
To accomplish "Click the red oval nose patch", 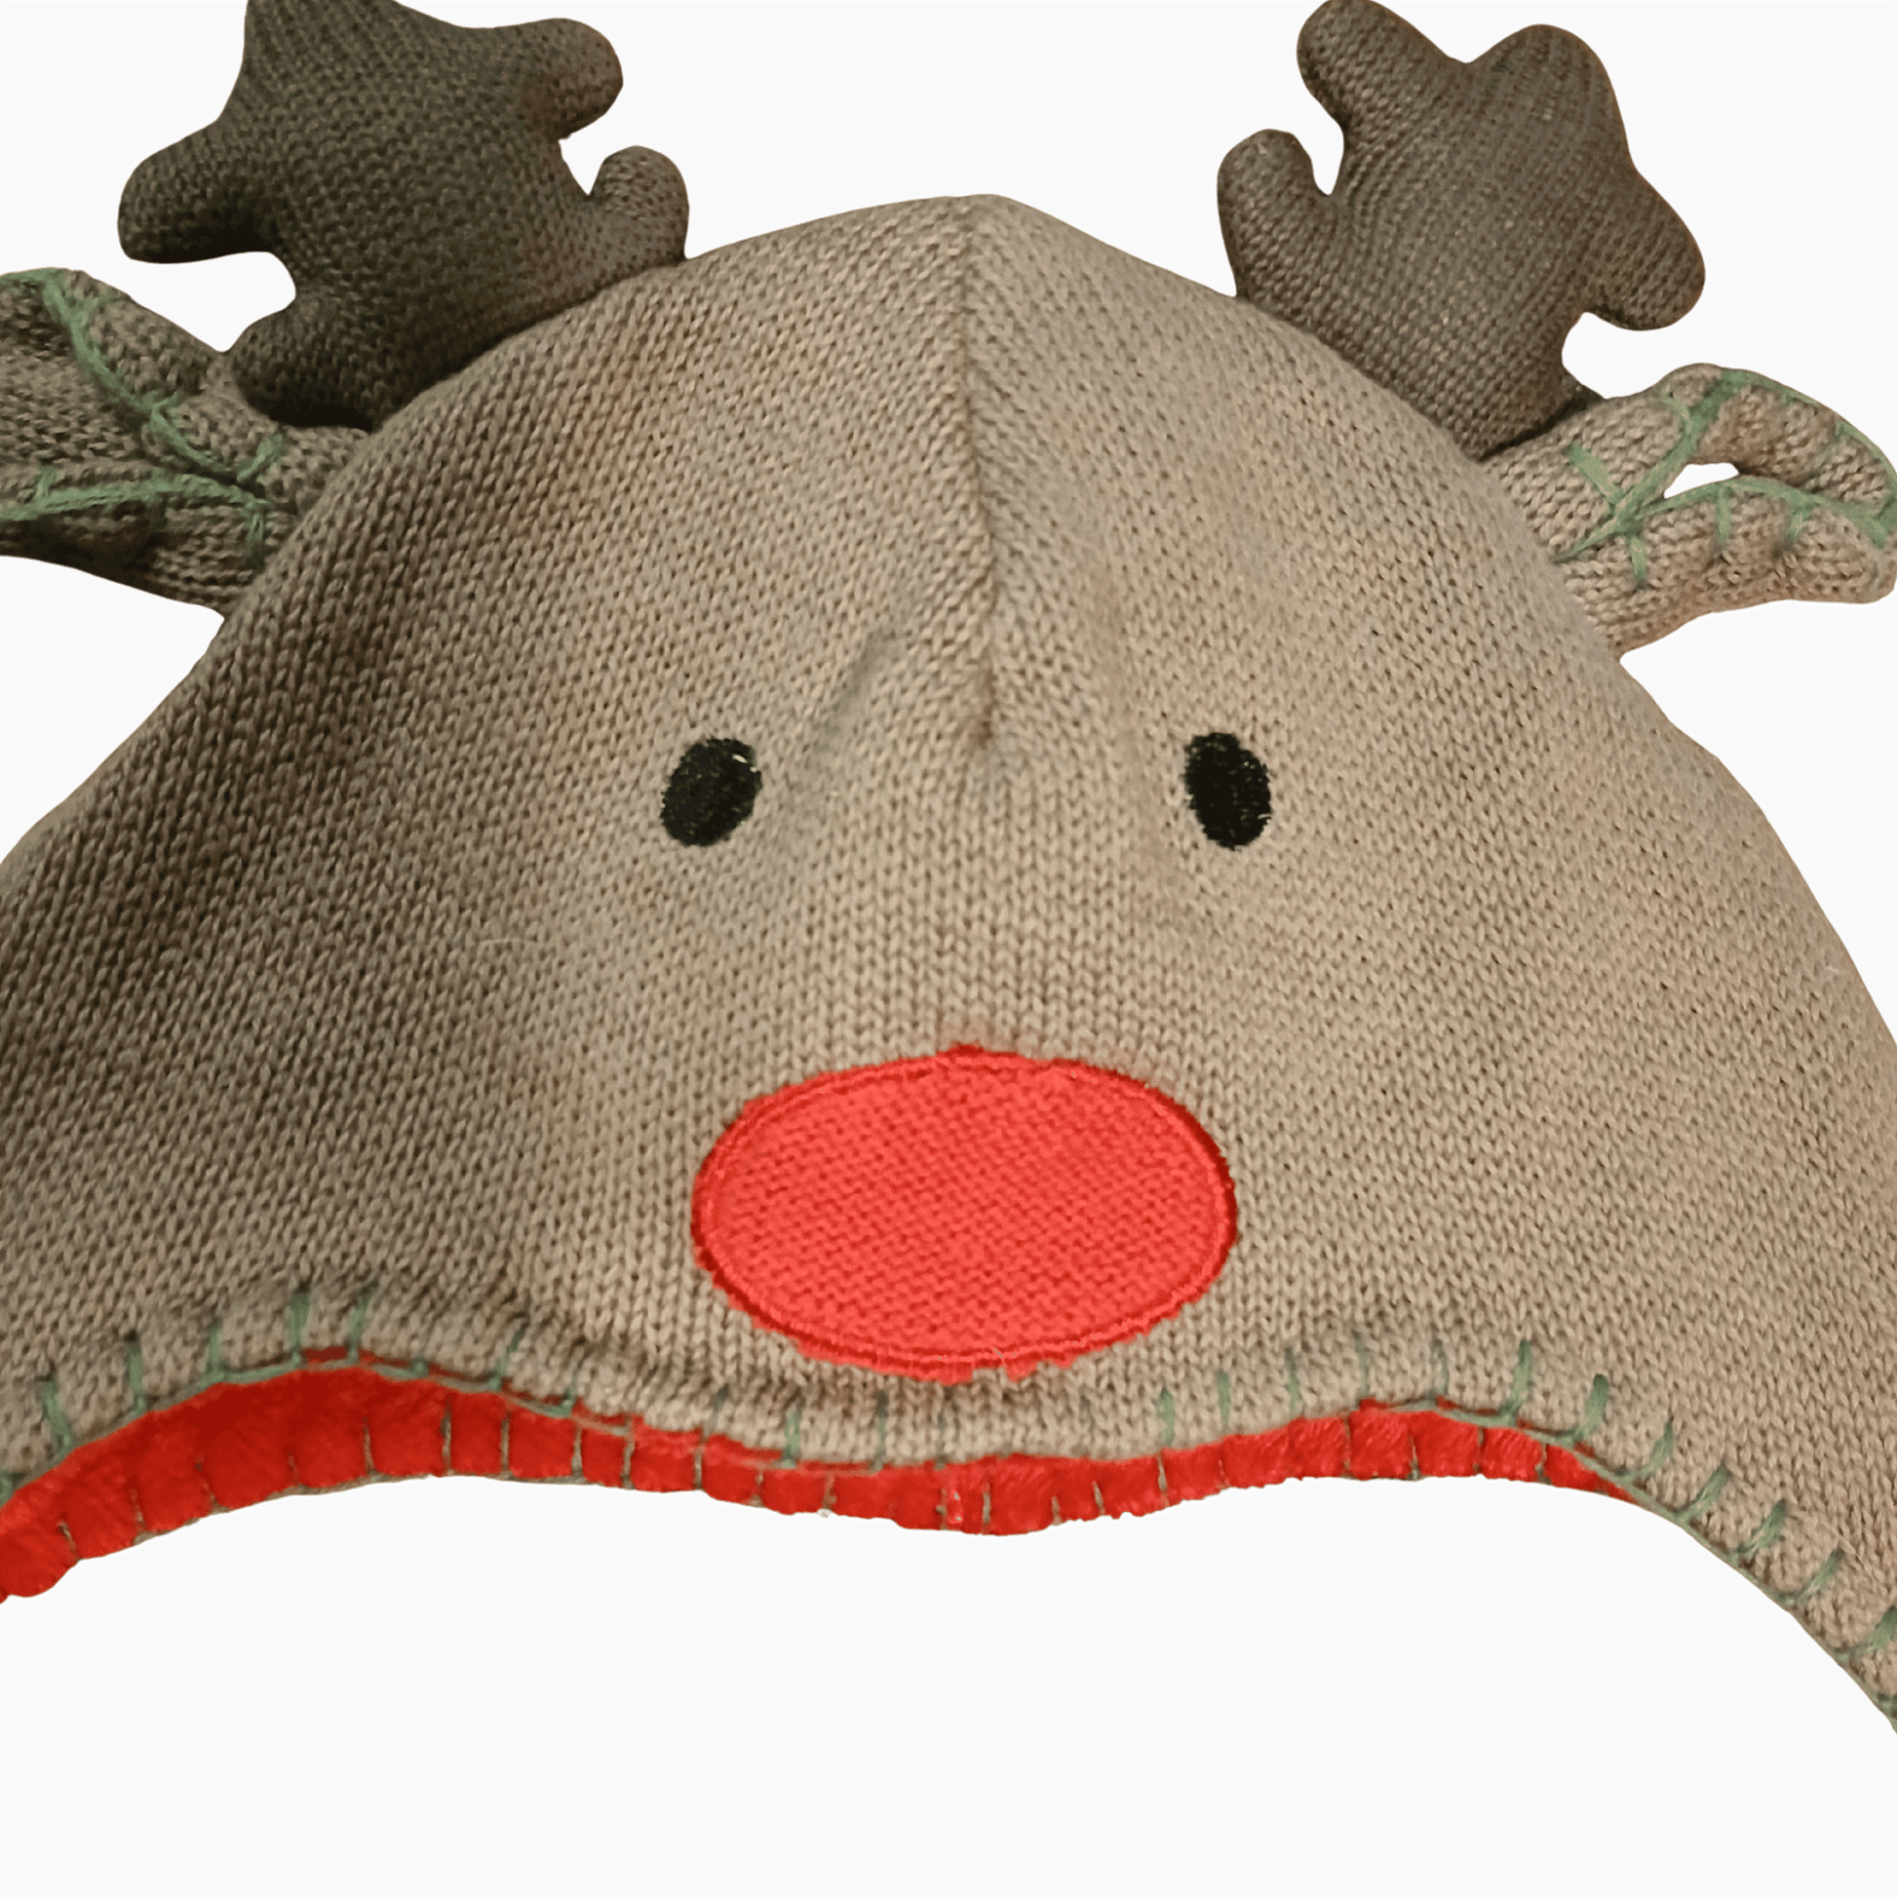I will pos(967,1216).
